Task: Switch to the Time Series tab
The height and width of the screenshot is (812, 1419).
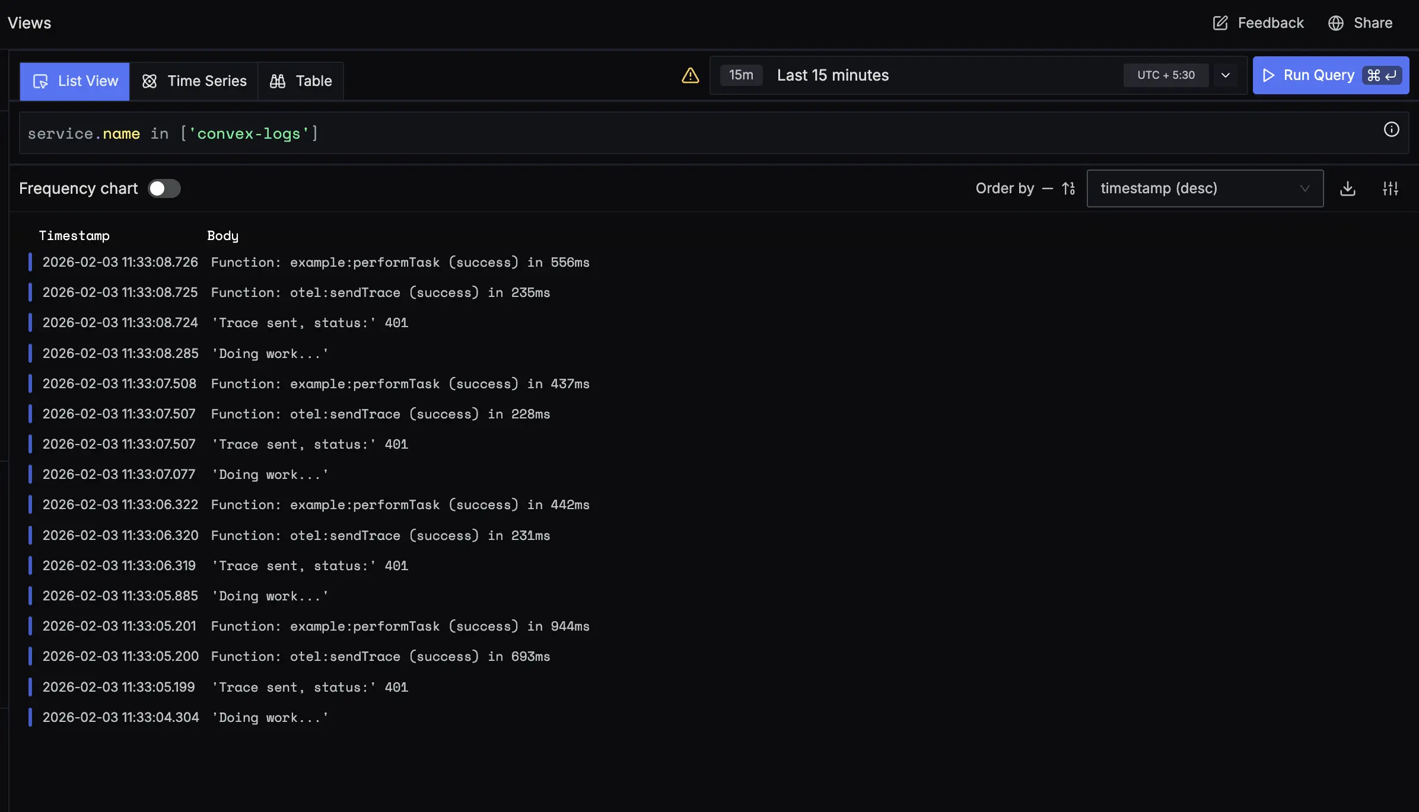Action: click(x=195, y=81)
